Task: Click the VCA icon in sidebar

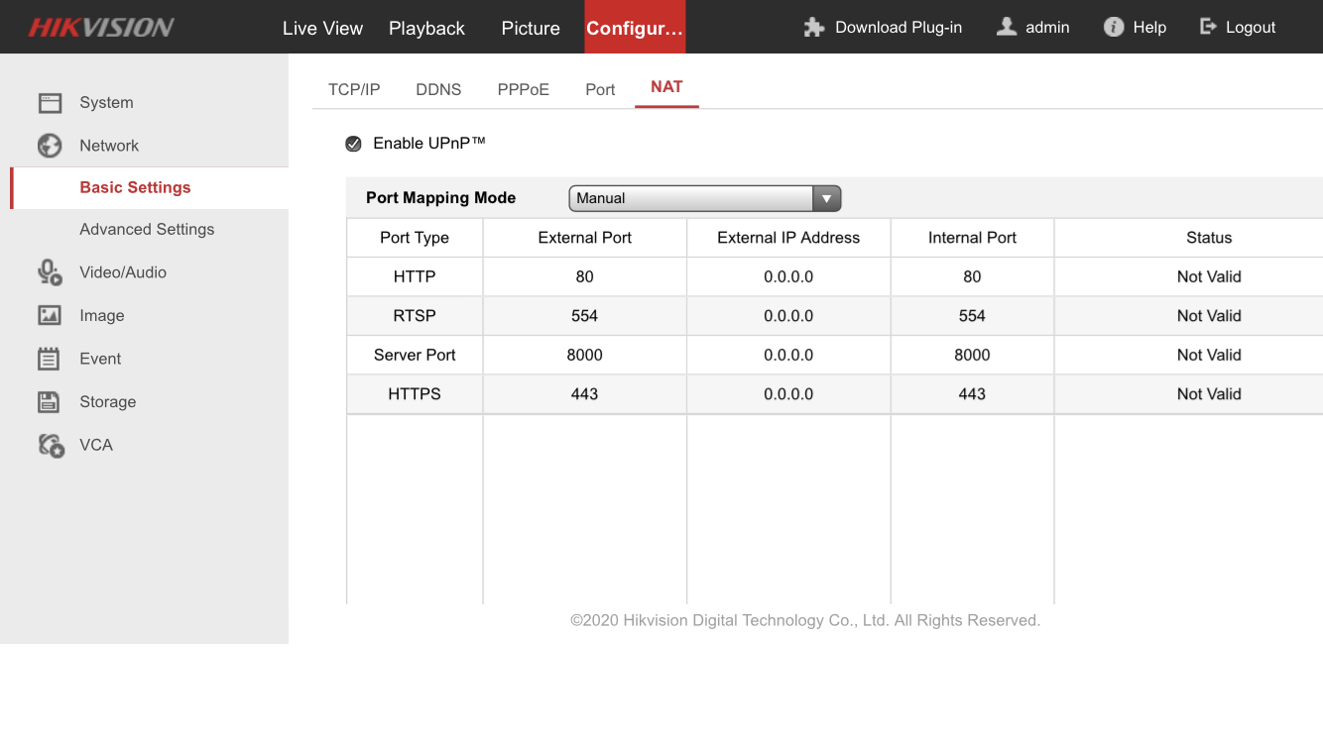Action: coord(51,446)
